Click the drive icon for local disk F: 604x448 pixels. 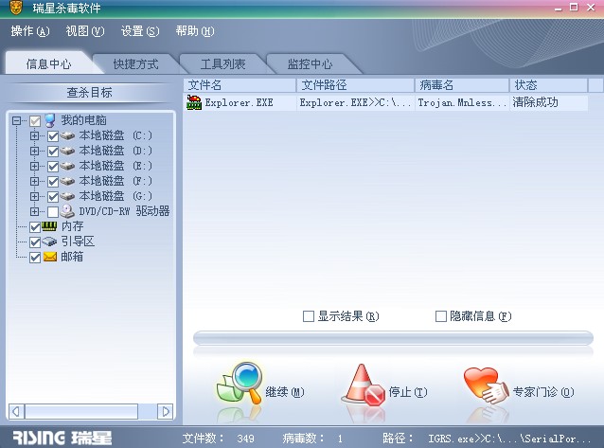[x=67, y=181]
